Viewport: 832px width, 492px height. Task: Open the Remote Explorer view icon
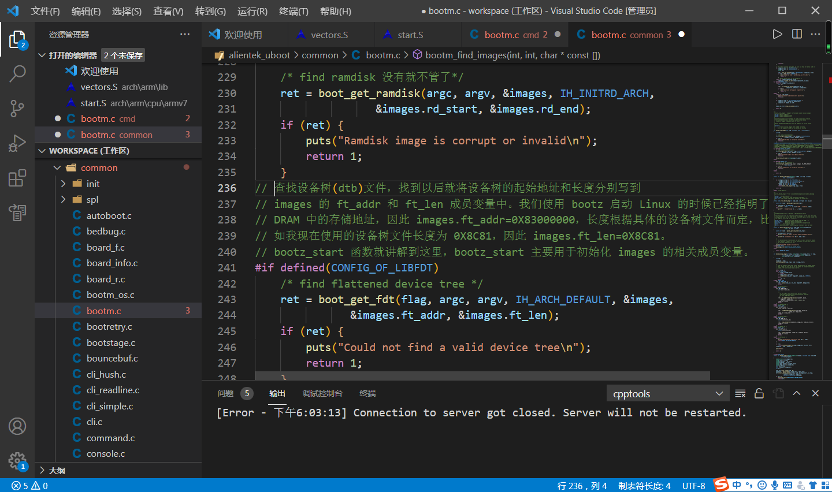[x=17, y=212]
